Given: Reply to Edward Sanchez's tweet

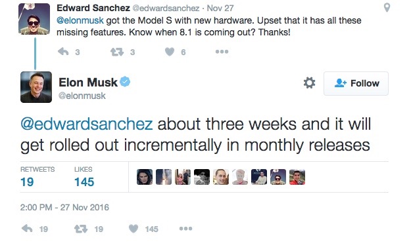Looking at the screenshot, I should pyautogui.click(x=63, y=52).
